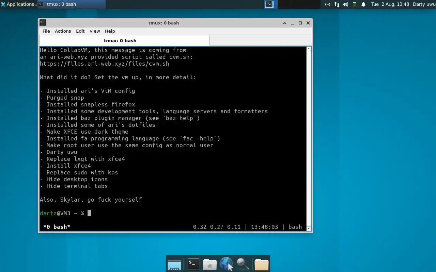Open the volume speaker tray icon
This screenshot has width=436, height=272.
(345, 4)
